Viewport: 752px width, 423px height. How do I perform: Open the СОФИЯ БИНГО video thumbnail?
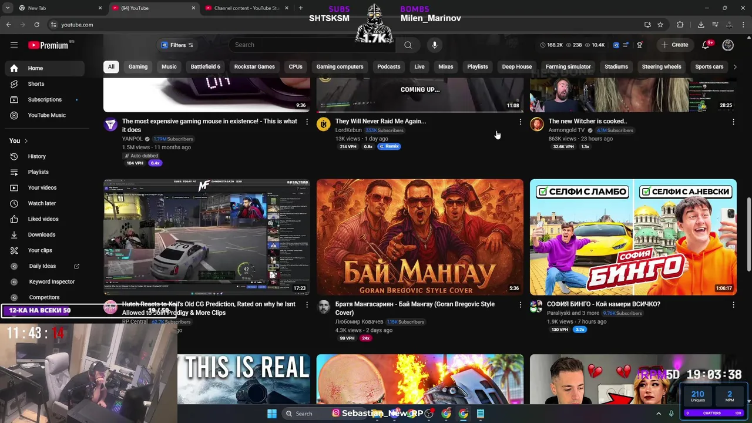(633, 237)
